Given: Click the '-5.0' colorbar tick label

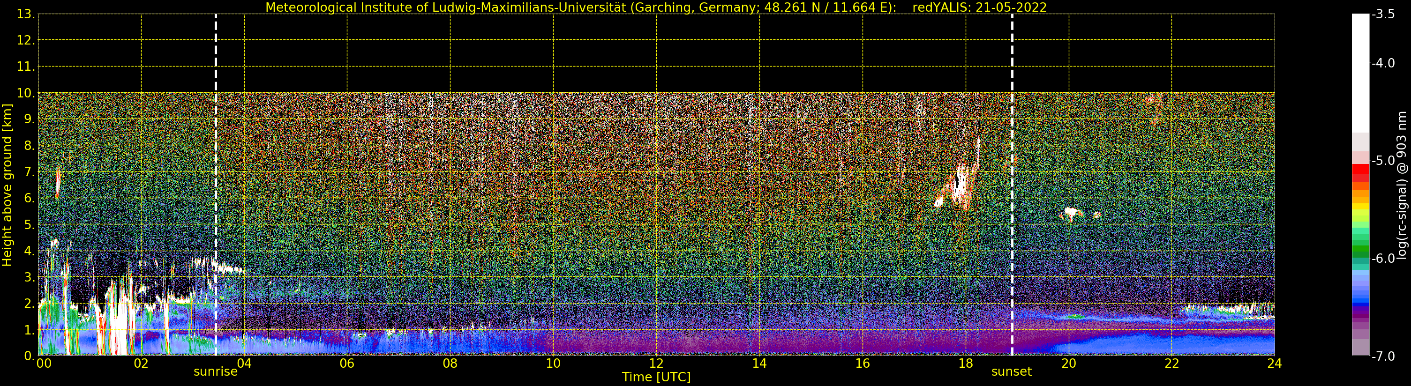Looking at the screenshot, I should pos(1384,161).
